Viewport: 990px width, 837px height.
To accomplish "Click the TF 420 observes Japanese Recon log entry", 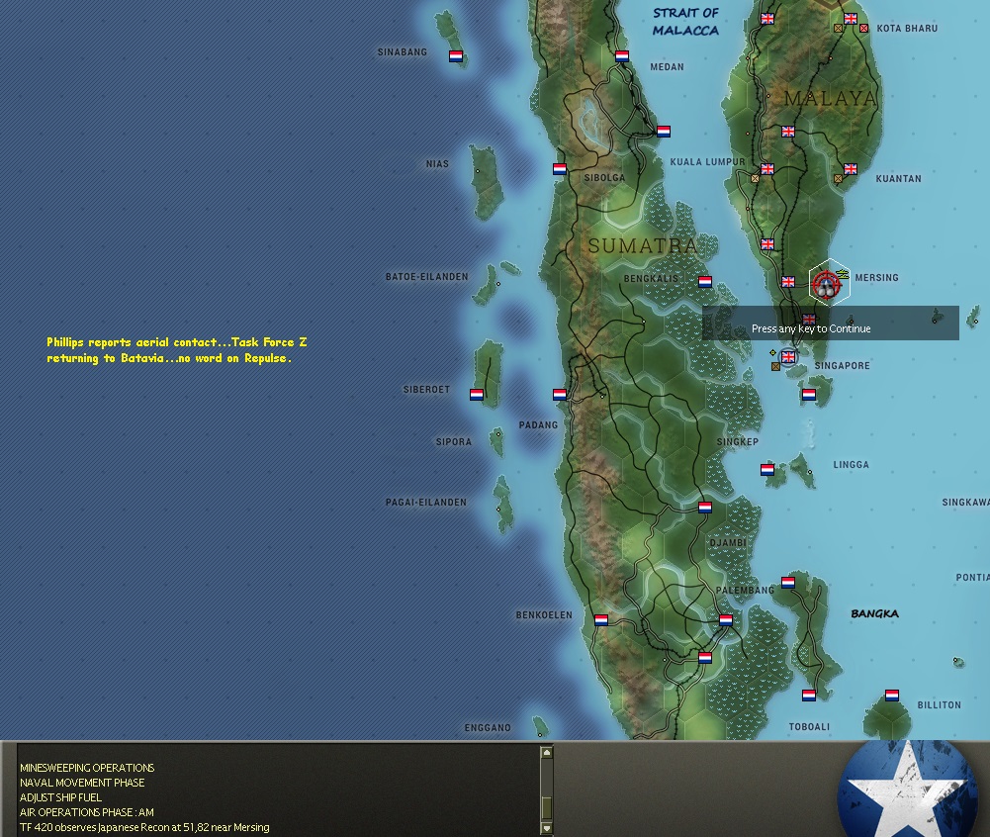I will (144, 827).
